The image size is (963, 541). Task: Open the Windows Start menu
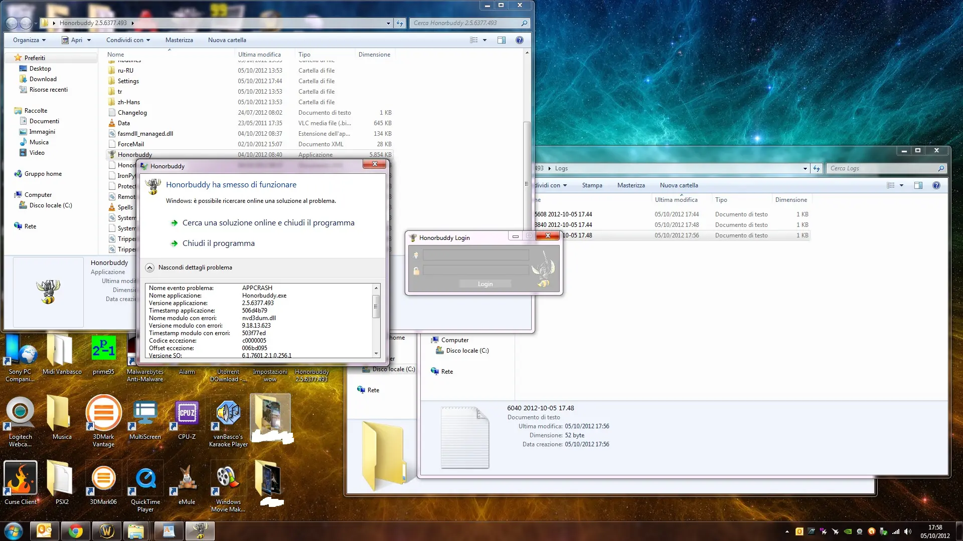14,531
